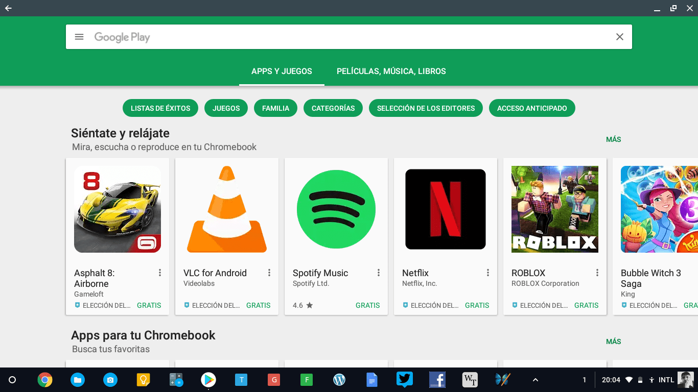Launch Chrome from the shelf
Viewport: 698px width, 392px height.
(45, 380)
